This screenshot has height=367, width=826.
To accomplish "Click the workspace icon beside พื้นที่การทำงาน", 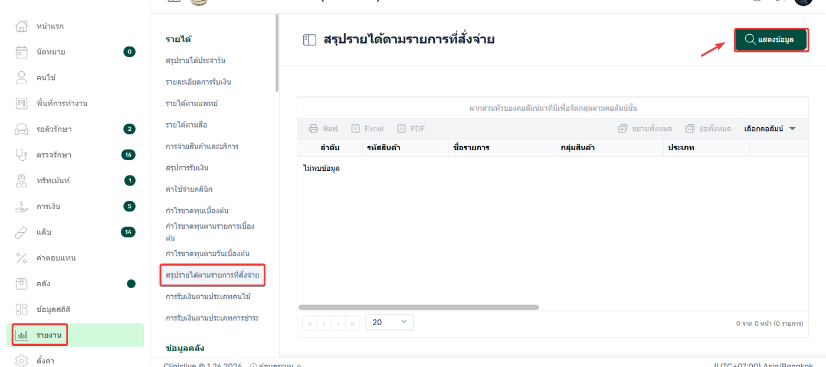I will pyautogui.click(x=21, y=103).
